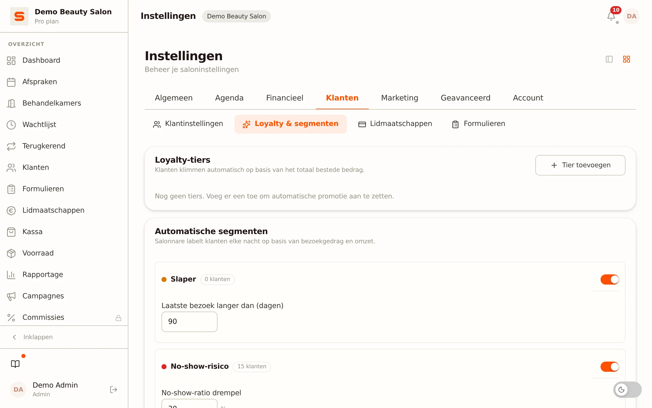Open the Account settings tab
This screenshot has width=652, height=408.
coord(528,98)
